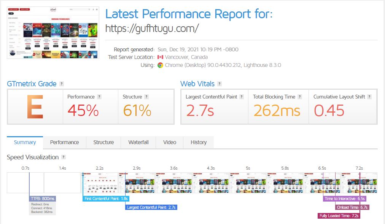Click the TTFB: 800ms marker label
Image resolution: width=385 pixels, height=224 pixels.
click(x=43, y=199)
